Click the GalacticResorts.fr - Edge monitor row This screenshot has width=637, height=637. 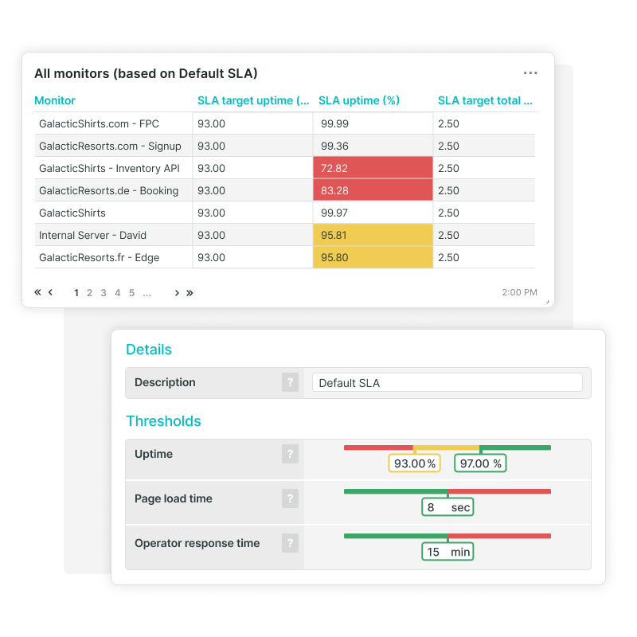pyautogui.click(x=285, y=257)
